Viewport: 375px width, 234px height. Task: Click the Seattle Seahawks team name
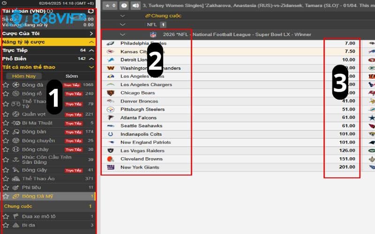[x=142, y=126]
